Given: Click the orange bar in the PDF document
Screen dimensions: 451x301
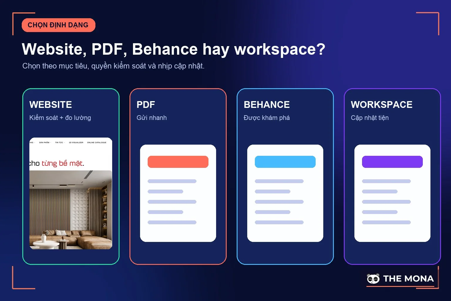Looking at the screenshot, I should coord(178,162).
